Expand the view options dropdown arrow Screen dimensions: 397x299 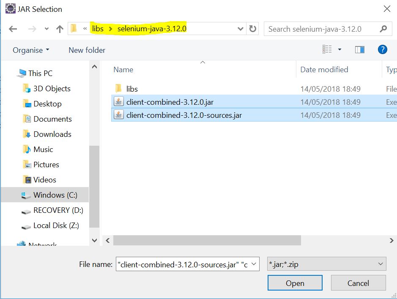tap(340, 50)
